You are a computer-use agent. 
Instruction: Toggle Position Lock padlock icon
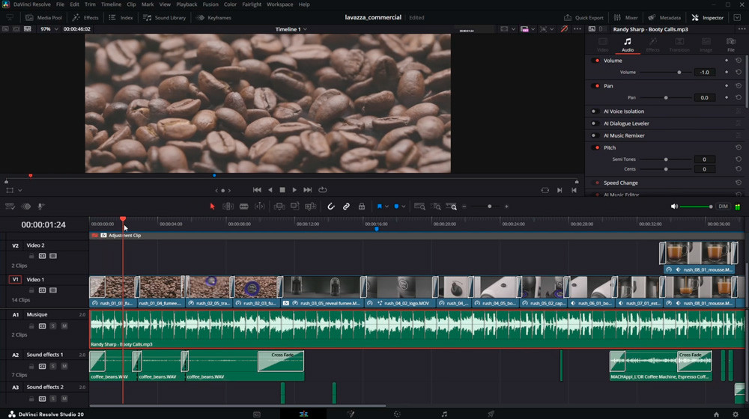pos(362,207)
